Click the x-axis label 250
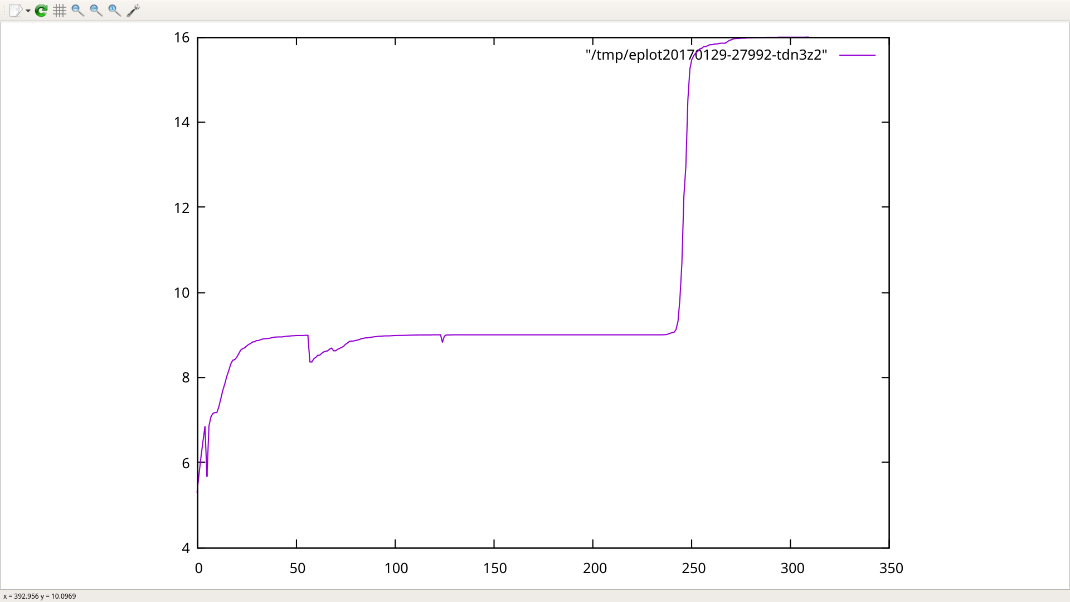Image resolution: width=1070 pixels, height=602 pixels. [x=693, y=568]
